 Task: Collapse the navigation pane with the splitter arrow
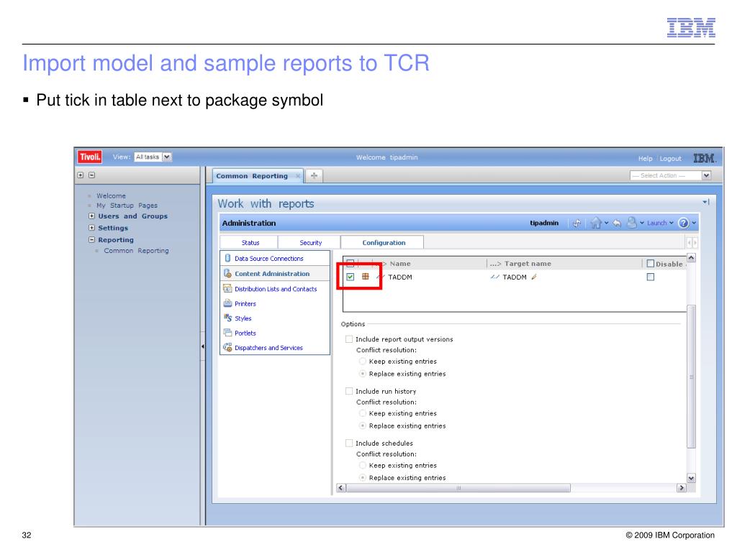202,346
